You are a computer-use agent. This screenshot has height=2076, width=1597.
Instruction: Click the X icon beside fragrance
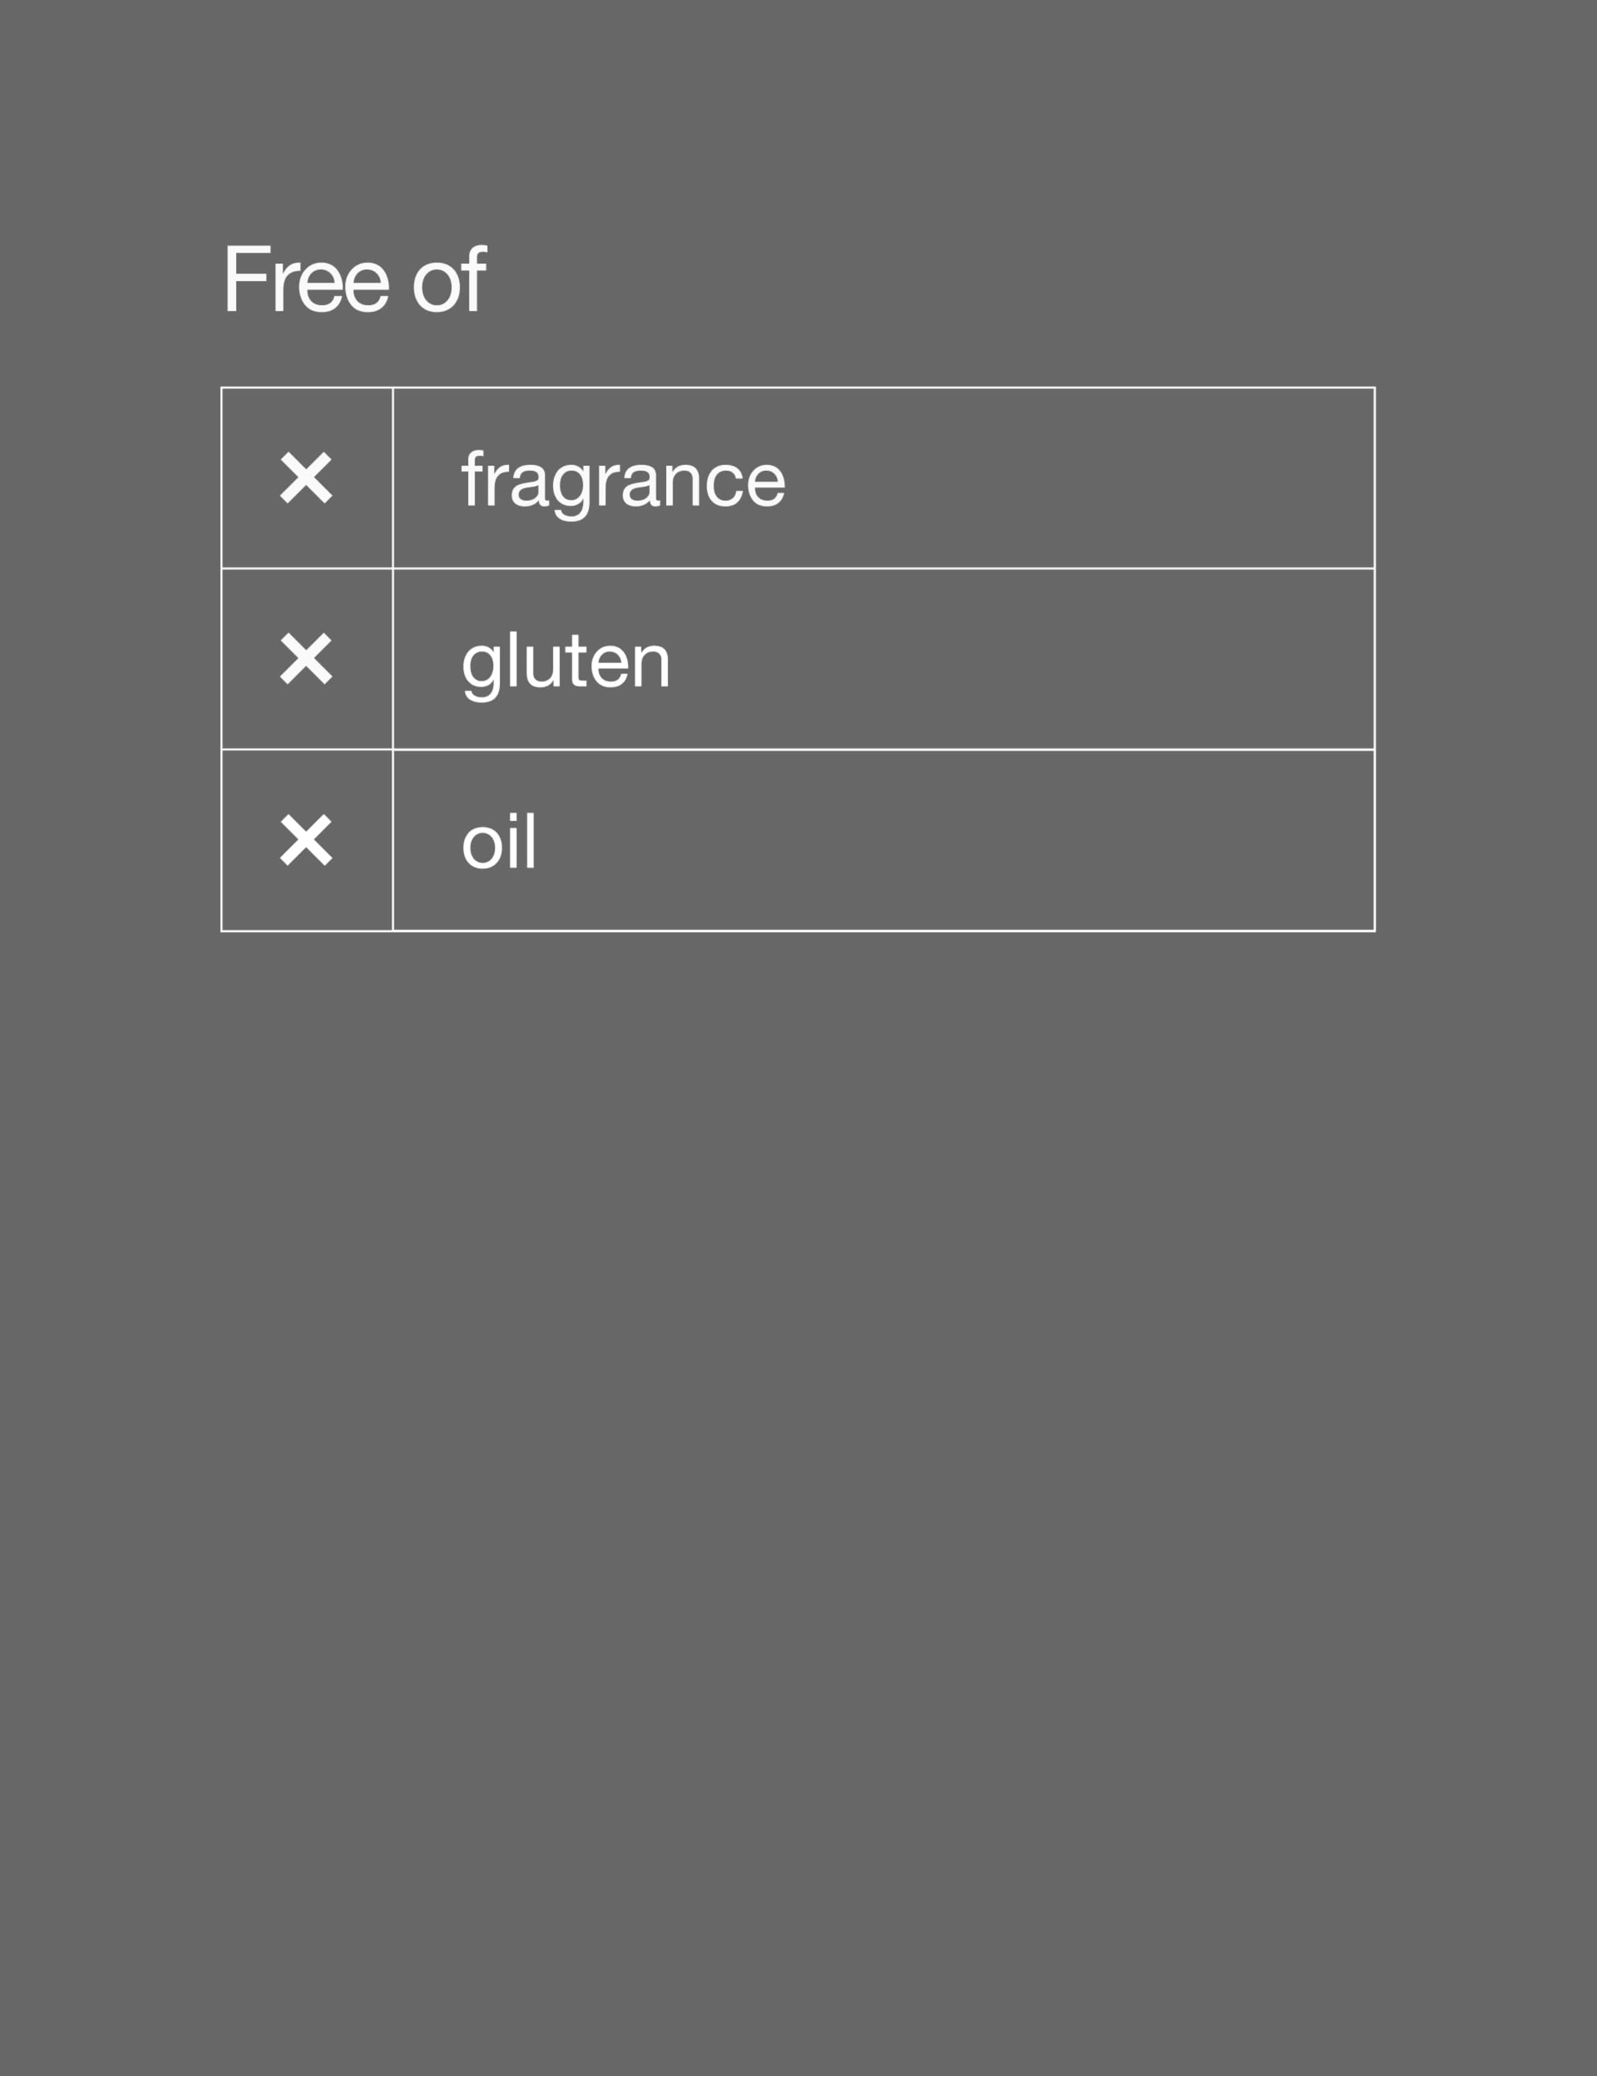(x=306, y=477)
